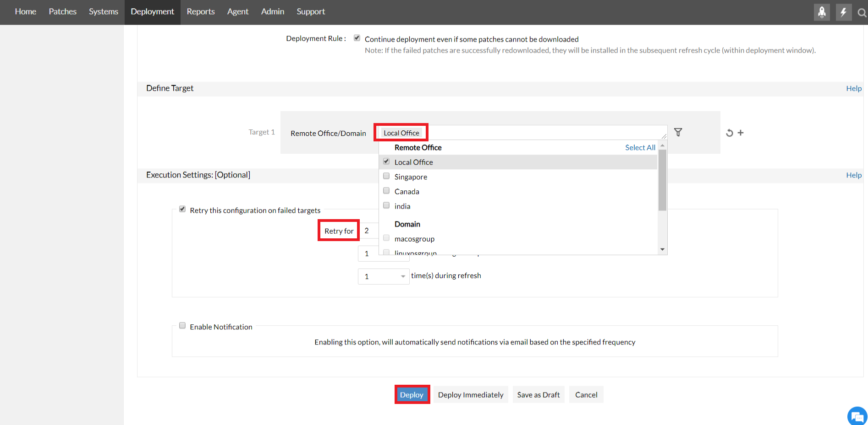This screenshot has height=425, width=868.
Task: Go to the Patches tab
Action: (63, 12)
